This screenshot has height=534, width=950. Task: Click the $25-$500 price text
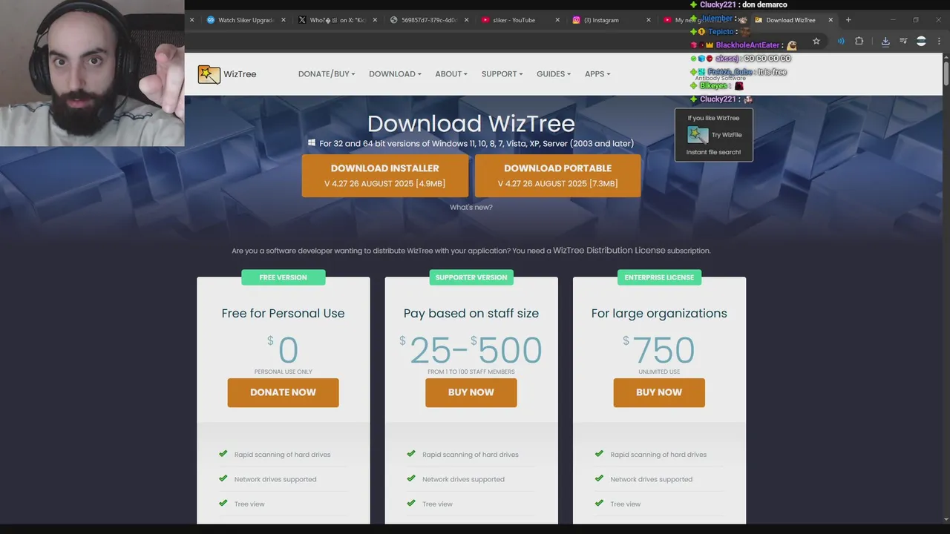click(x=471, y=350)
